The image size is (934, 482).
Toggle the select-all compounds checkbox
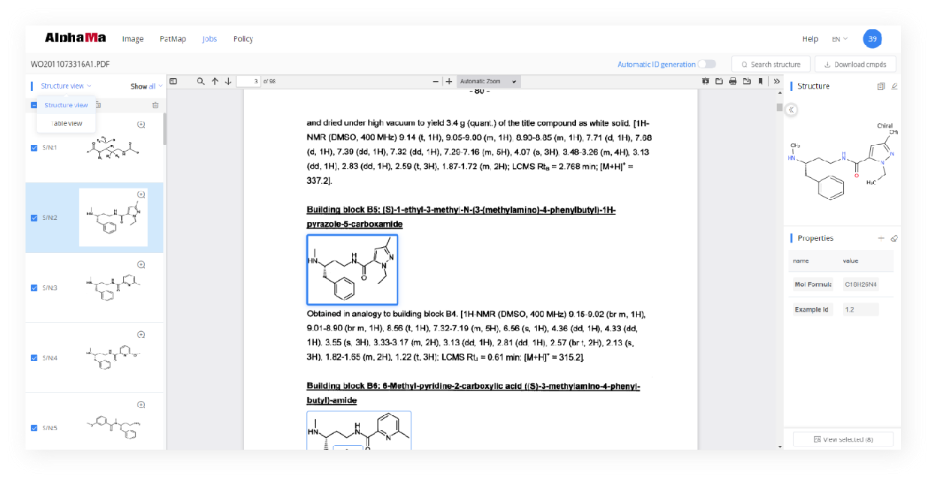[x=34, y=105]
